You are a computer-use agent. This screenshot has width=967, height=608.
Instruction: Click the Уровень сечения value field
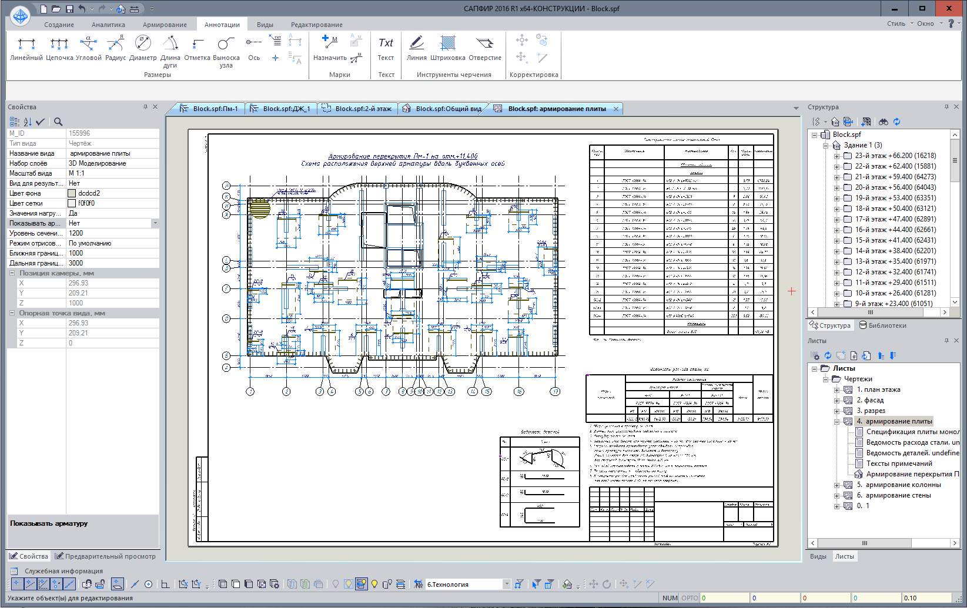(112, 233)
